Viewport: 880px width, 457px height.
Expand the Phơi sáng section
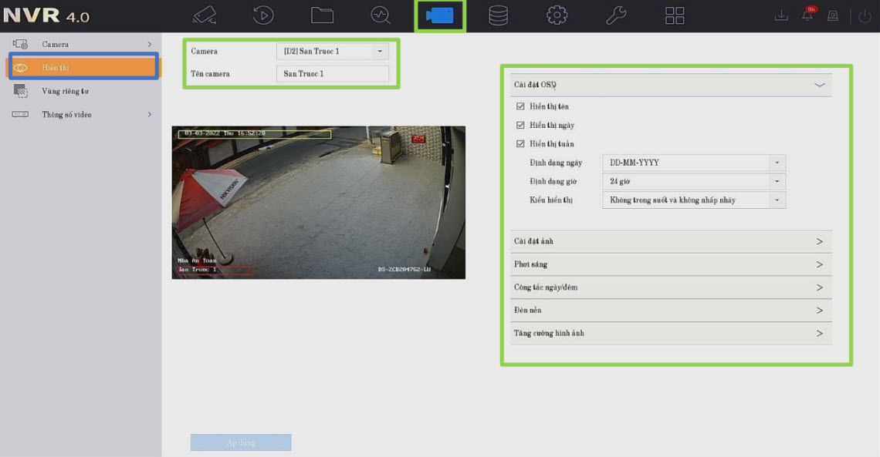click(671, 264)
